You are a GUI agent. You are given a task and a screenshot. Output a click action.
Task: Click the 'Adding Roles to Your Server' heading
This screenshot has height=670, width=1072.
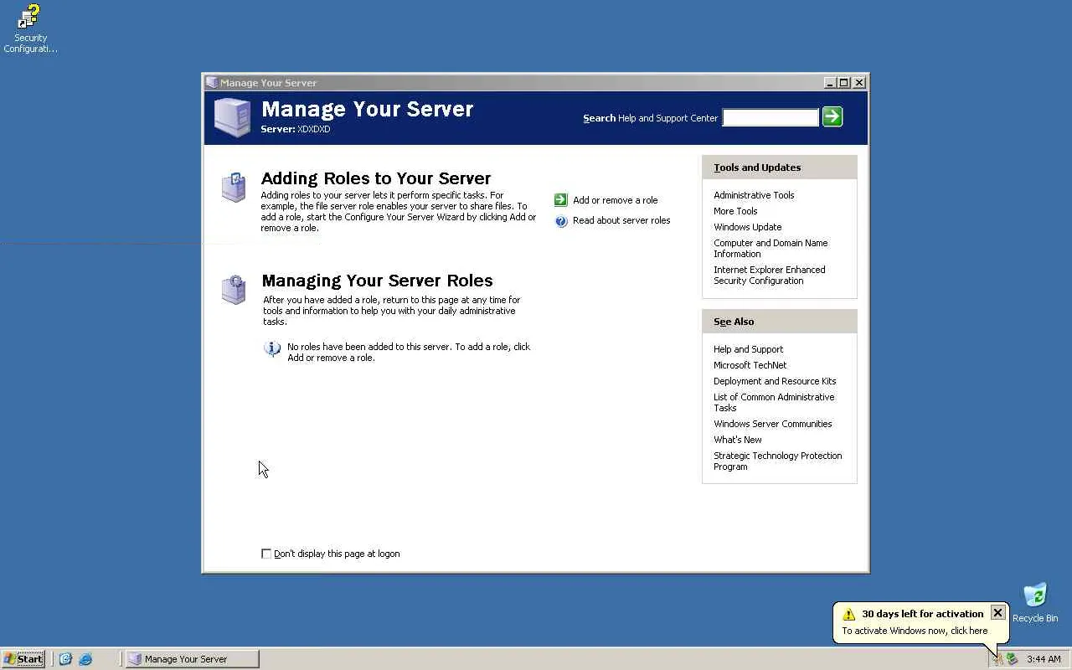coord(376,178)
